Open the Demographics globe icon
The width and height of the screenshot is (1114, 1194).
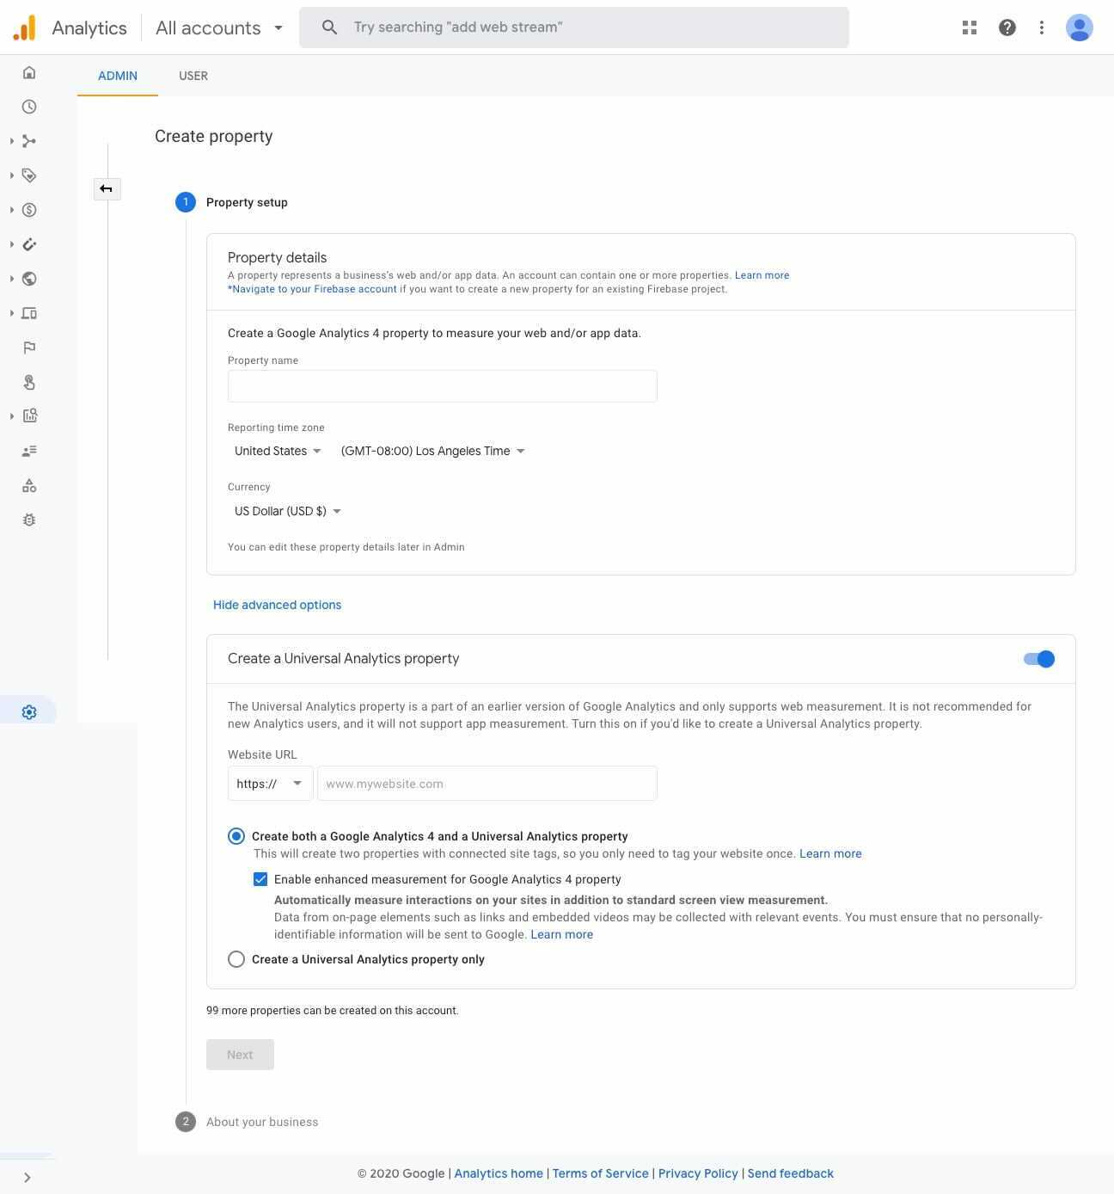click(29, 279)
